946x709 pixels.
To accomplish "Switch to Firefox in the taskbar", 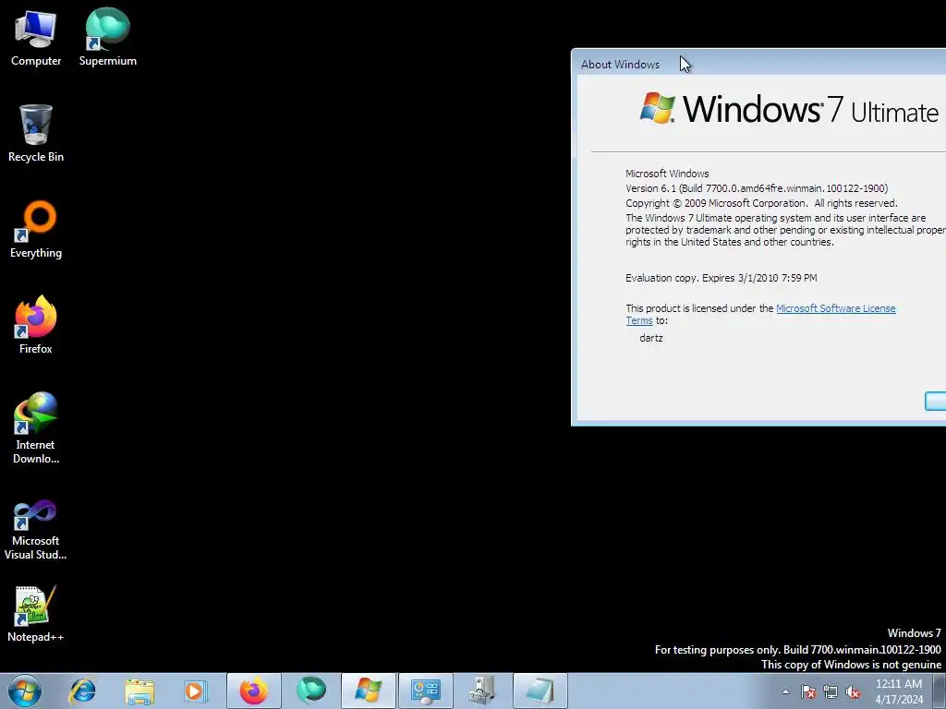I will click(x=254, y=691).
